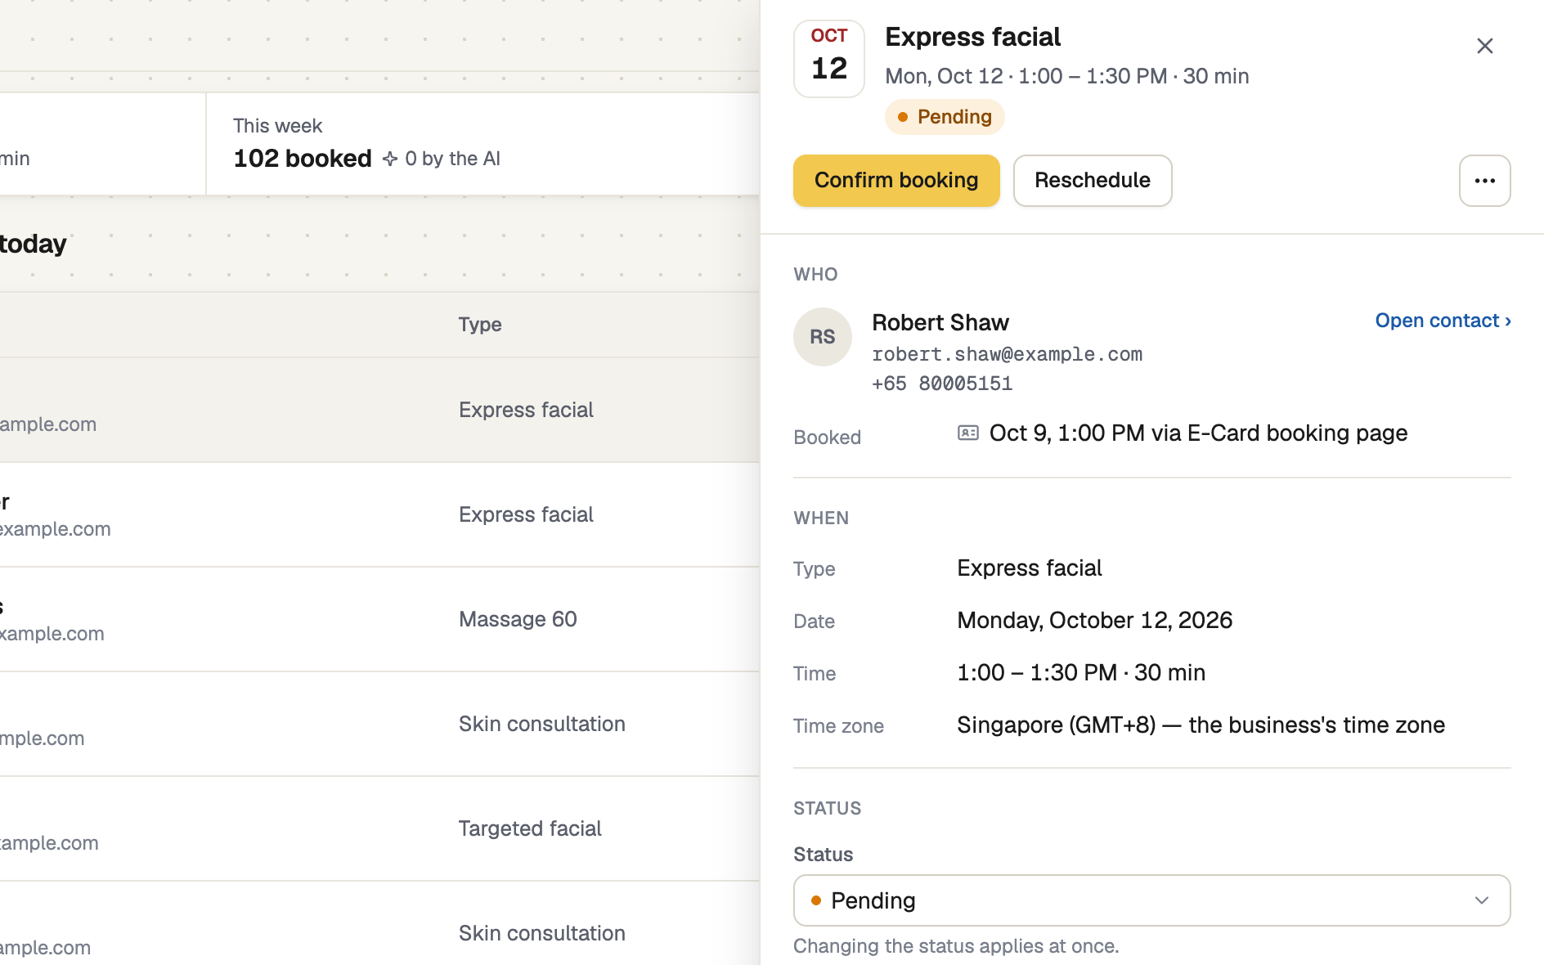Screen dimensions: 1544x965
Task: Click the Type column header
Action: coord(480,325)
